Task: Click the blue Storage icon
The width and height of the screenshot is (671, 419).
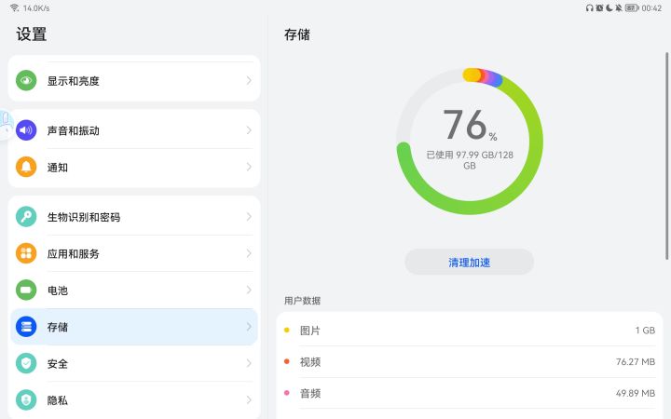Action: tap(26, 327)
